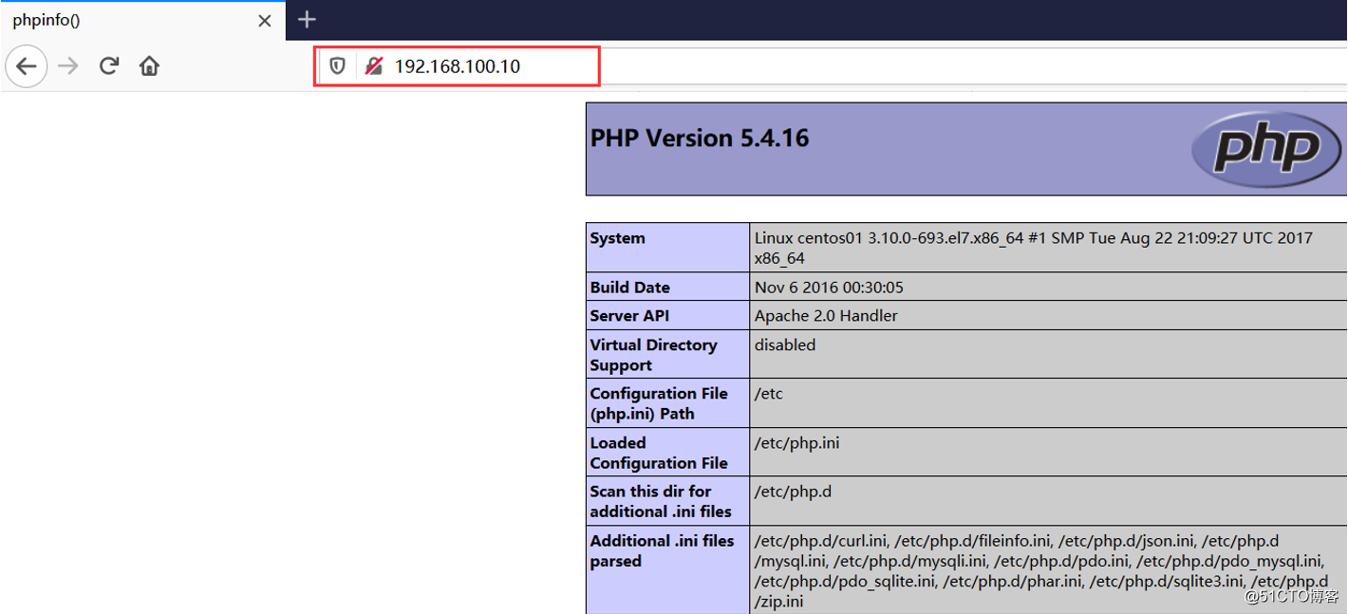Select the Server API label
This screenshot has height=614, width=1348.
pyautogui.click(x=629, y=316)
